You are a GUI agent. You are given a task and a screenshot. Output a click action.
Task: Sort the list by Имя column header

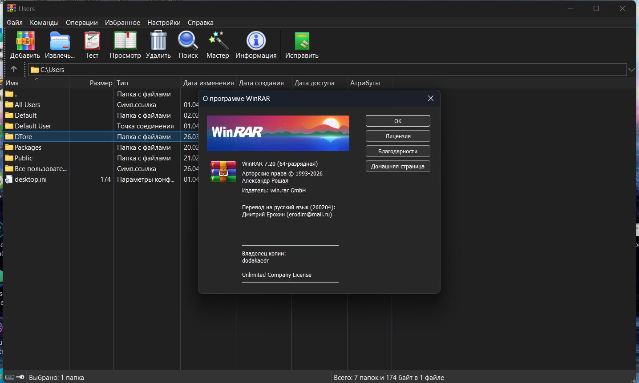pyautogui.click(x=36, y=83)
